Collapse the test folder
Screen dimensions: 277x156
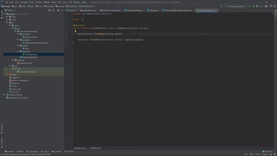10,65
